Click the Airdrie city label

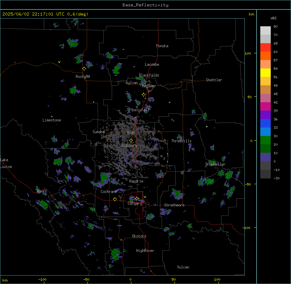(136, 181)
